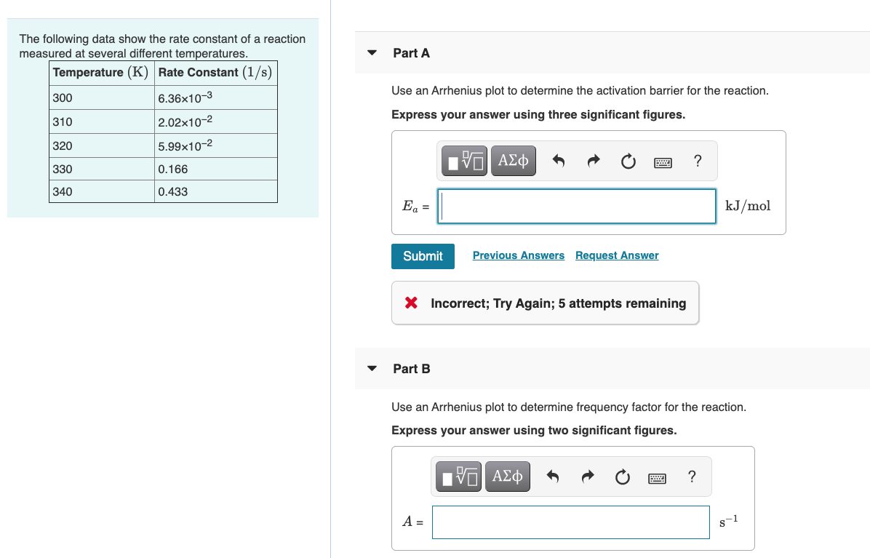Collapse the Part A section

click(372, 52)
